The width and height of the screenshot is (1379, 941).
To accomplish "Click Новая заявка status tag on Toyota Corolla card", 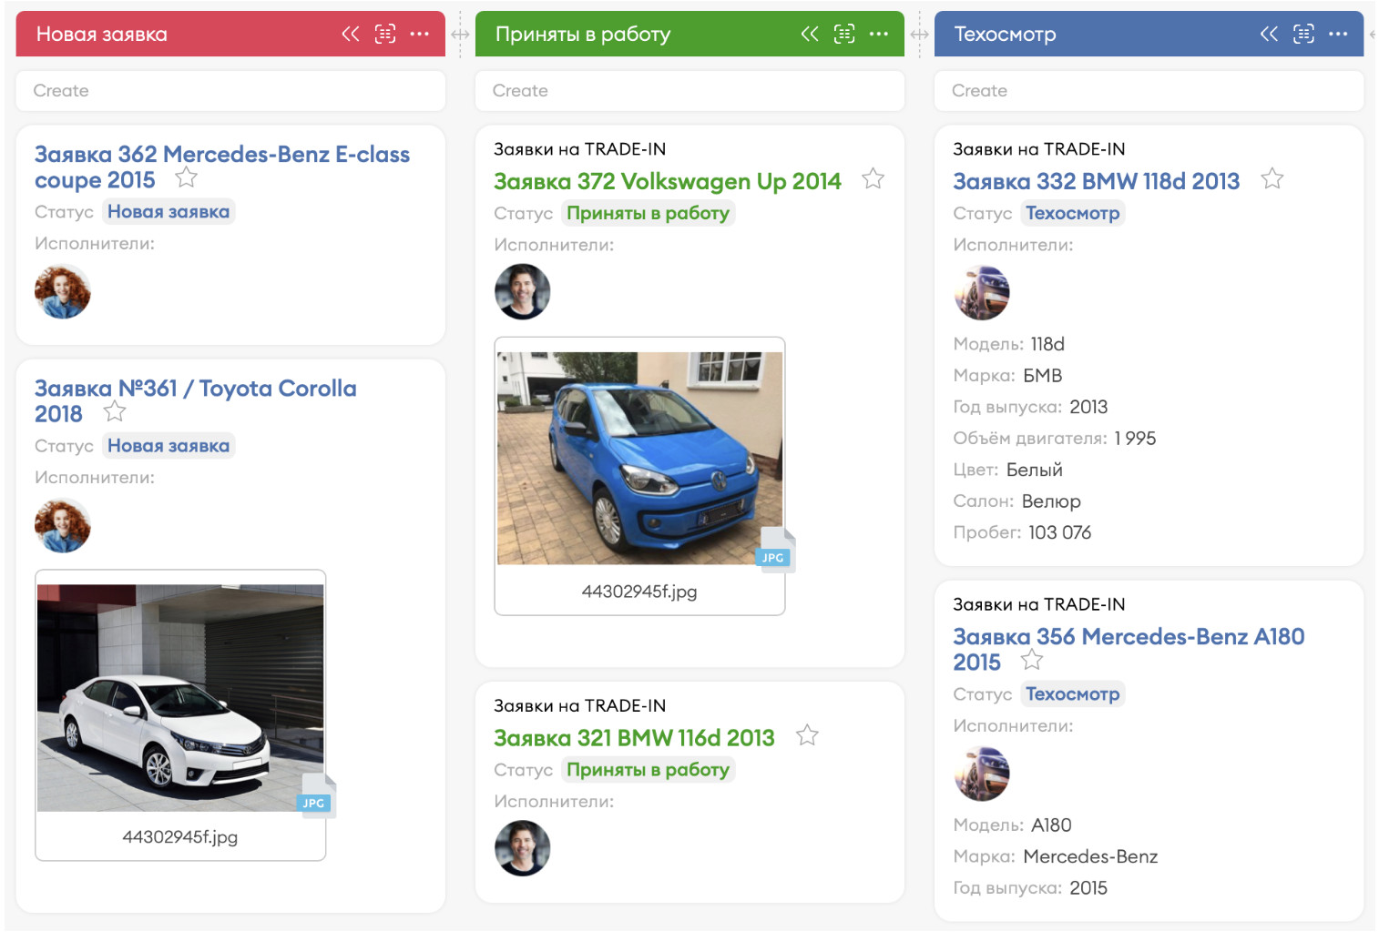I will coord(169,446).
